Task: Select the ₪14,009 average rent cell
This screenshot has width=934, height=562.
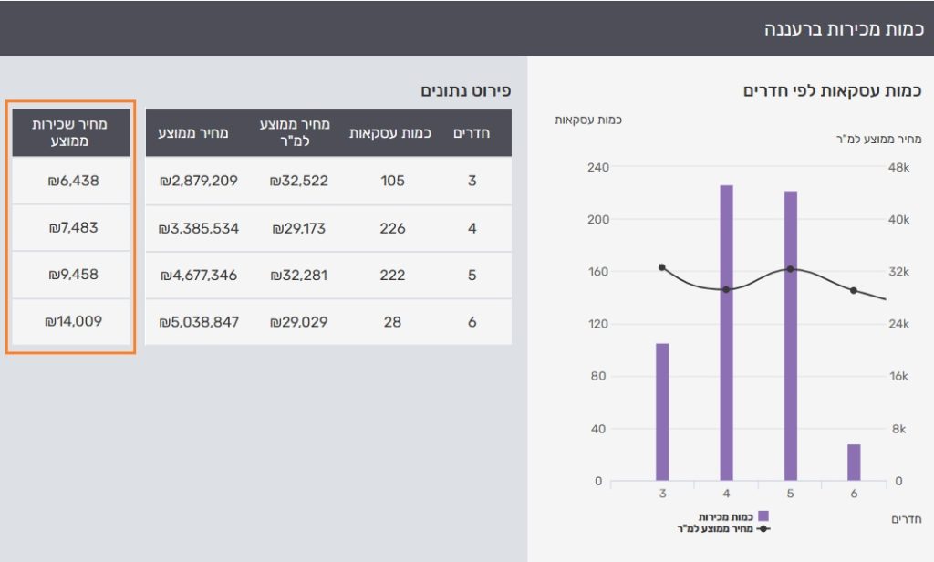Action: [x=73, y=321]
